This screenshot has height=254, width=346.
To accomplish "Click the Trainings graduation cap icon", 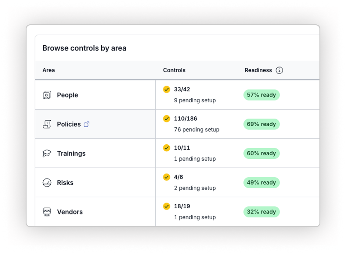I will (47, 153).
